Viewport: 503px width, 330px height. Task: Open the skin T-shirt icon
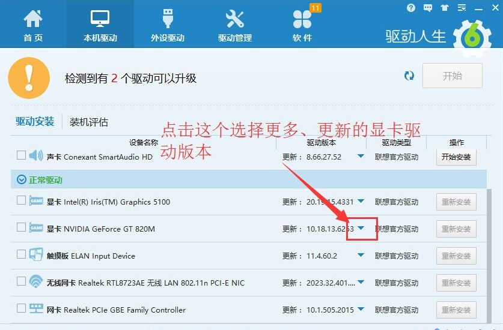(445, 8)
